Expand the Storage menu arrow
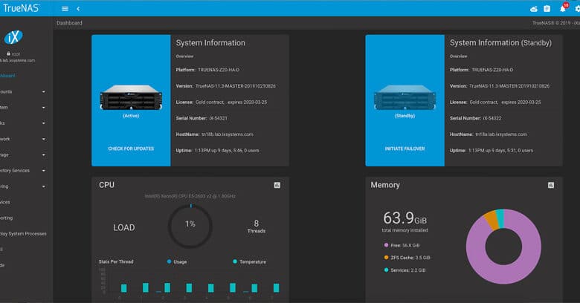This screenshot has width=580, height=303. coord(44,154)
